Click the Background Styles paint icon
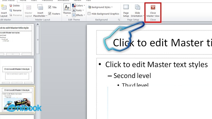 click(89, 7)
